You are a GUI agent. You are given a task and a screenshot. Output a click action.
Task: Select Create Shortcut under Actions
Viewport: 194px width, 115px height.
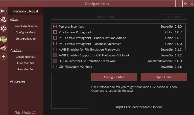(x=26, y=57)
